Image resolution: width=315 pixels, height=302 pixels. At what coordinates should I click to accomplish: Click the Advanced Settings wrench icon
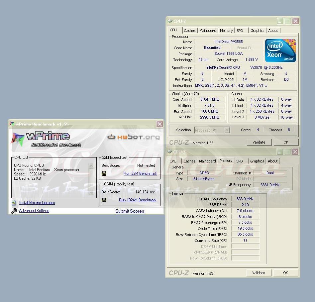pos(14,211)
